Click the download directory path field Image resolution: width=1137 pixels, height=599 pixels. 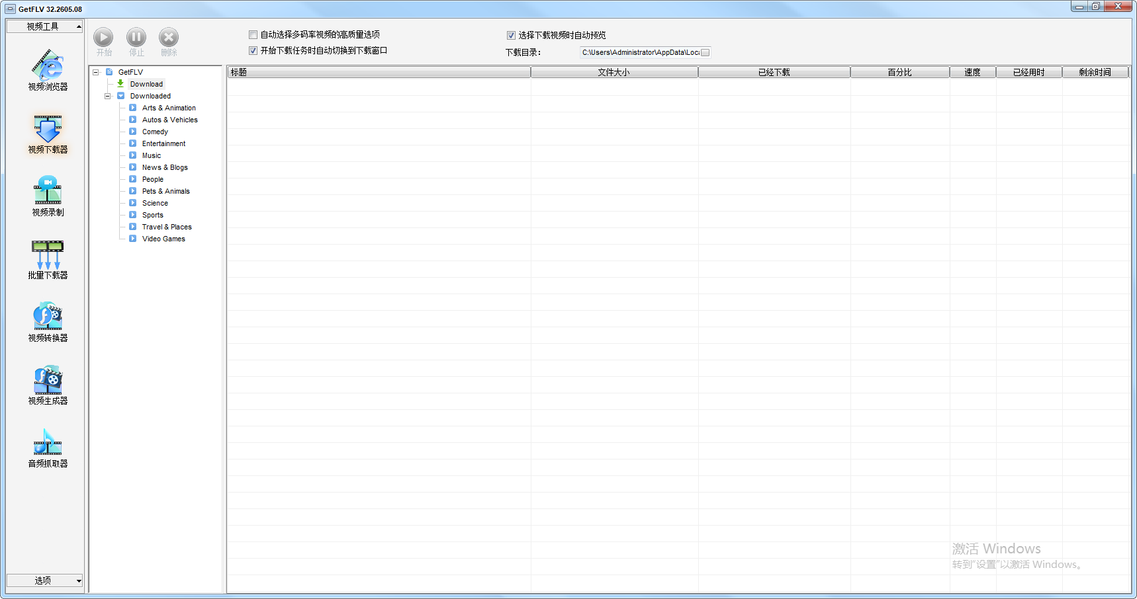[640, 52]
